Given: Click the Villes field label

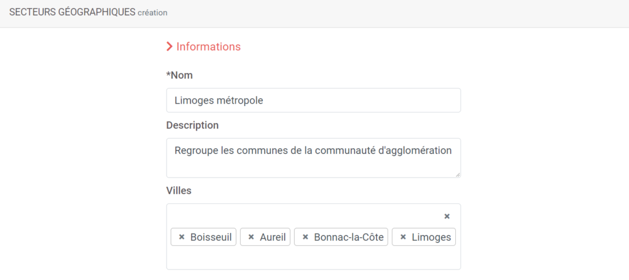Looking at the screenshot, I should [179, 191].
